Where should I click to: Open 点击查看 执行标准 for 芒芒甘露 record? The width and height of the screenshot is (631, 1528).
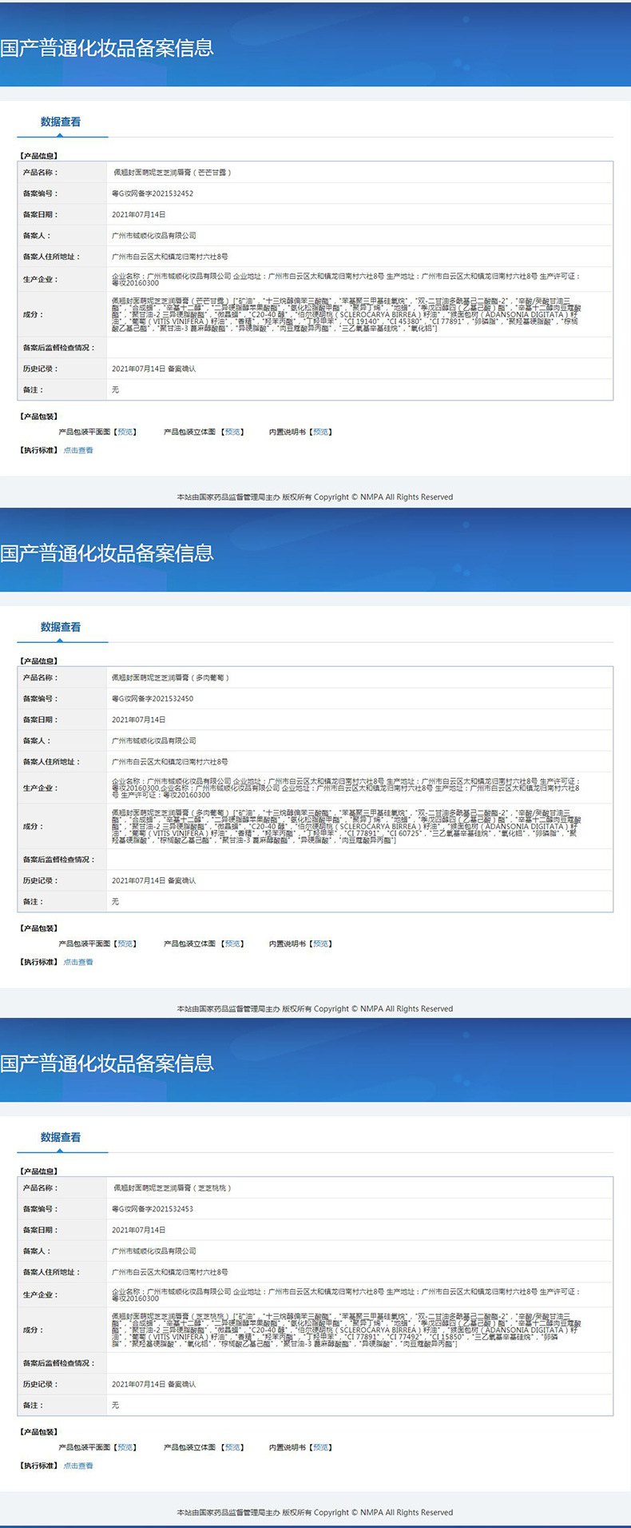pos(78,451)
